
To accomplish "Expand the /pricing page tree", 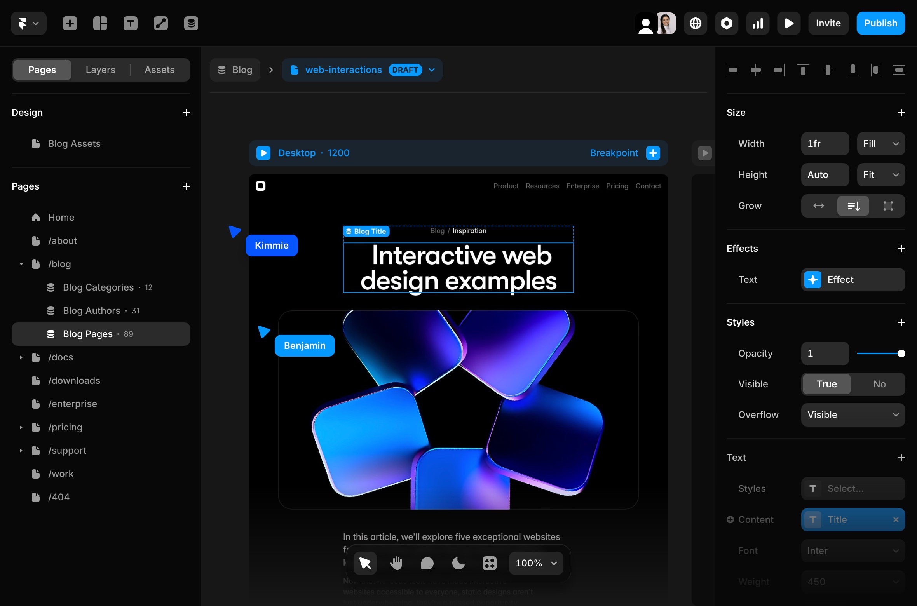I will tap(21, 427).
